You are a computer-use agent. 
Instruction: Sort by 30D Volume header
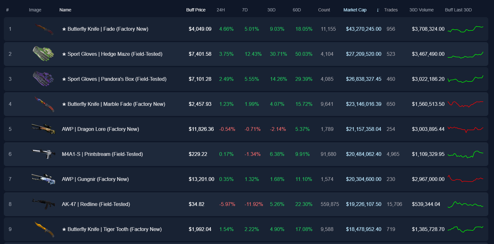pyautogui.click(x=421, y=10)
